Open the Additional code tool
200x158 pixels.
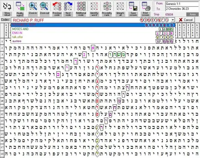coord(81,9)
